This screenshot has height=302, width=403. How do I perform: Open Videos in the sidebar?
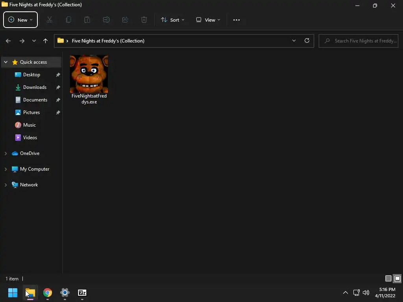(x=30, y=137)
